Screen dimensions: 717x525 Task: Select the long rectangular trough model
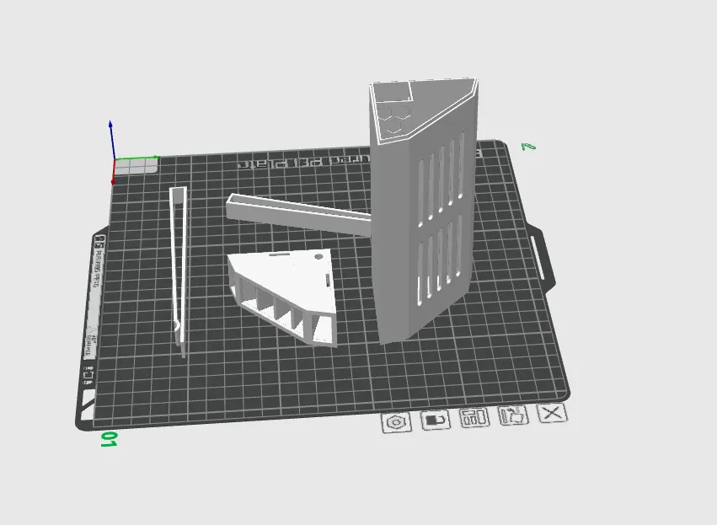(x=298, y=214)
